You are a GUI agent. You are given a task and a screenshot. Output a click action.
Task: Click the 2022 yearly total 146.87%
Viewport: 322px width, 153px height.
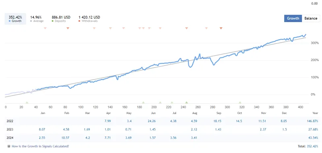click(x=313, y=121)
